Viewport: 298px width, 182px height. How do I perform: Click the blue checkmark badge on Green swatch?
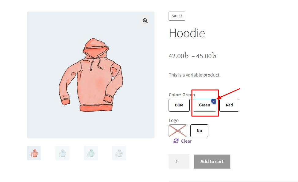coord(214,101)
